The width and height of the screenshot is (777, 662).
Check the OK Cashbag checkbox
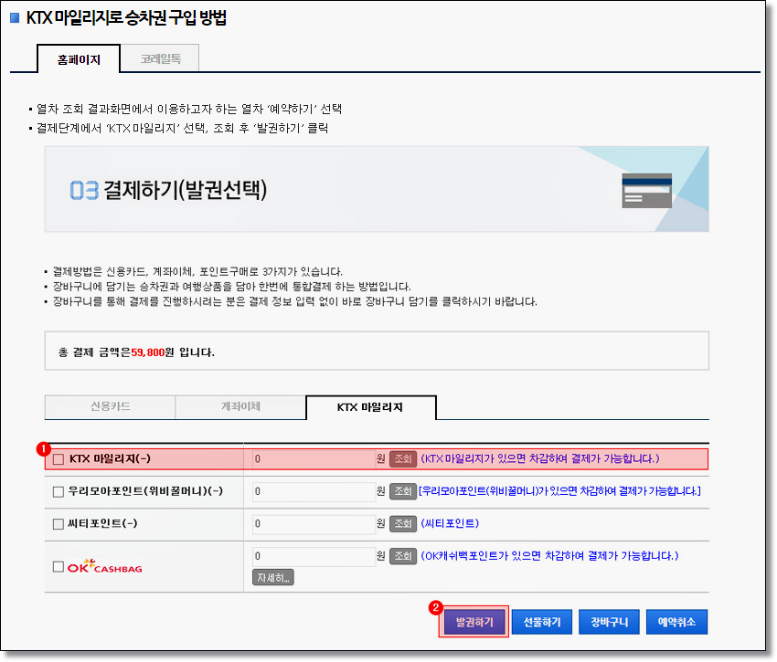59,566
